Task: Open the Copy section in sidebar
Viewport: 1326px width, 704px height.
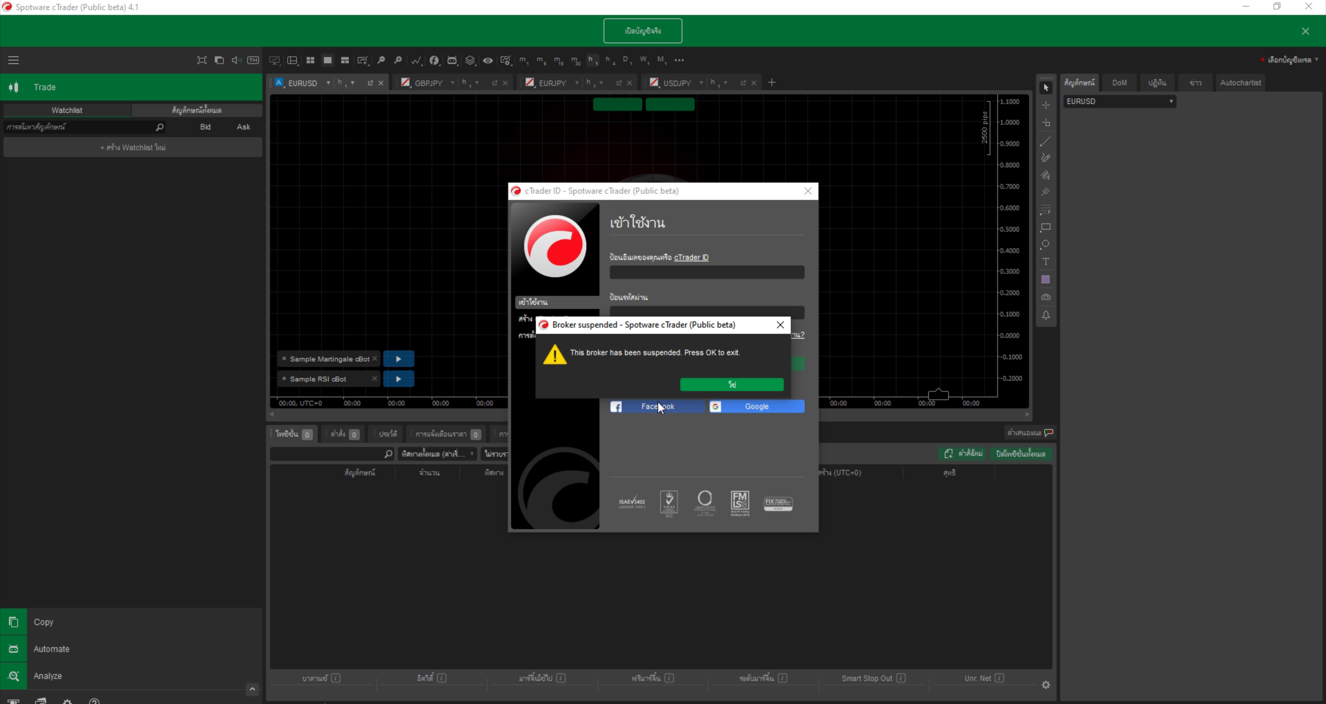Action: pyautogui.click(x=131, y=622)
